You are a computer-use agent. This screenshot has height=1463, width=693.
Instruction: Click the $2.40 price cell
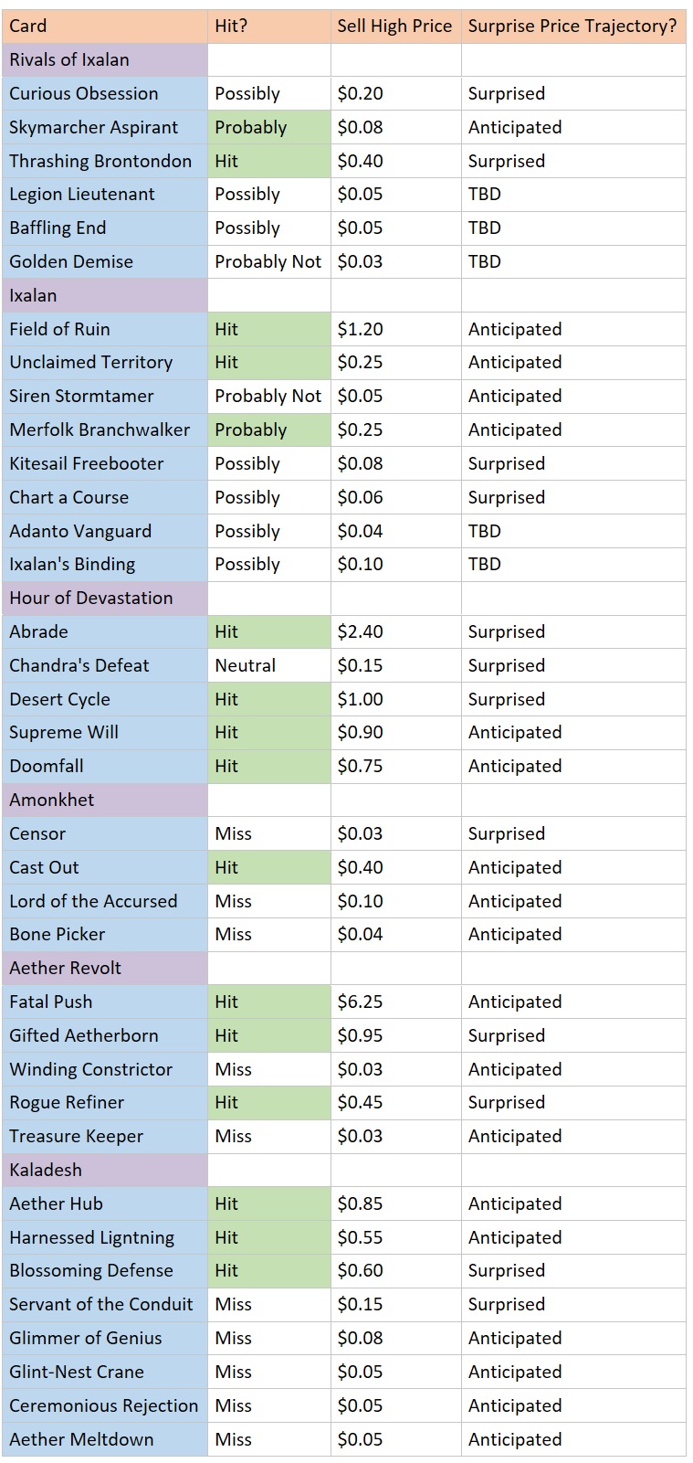coord(394,631)
